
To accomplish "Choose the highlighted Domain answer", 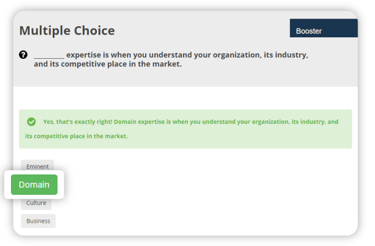I will 34,185.
